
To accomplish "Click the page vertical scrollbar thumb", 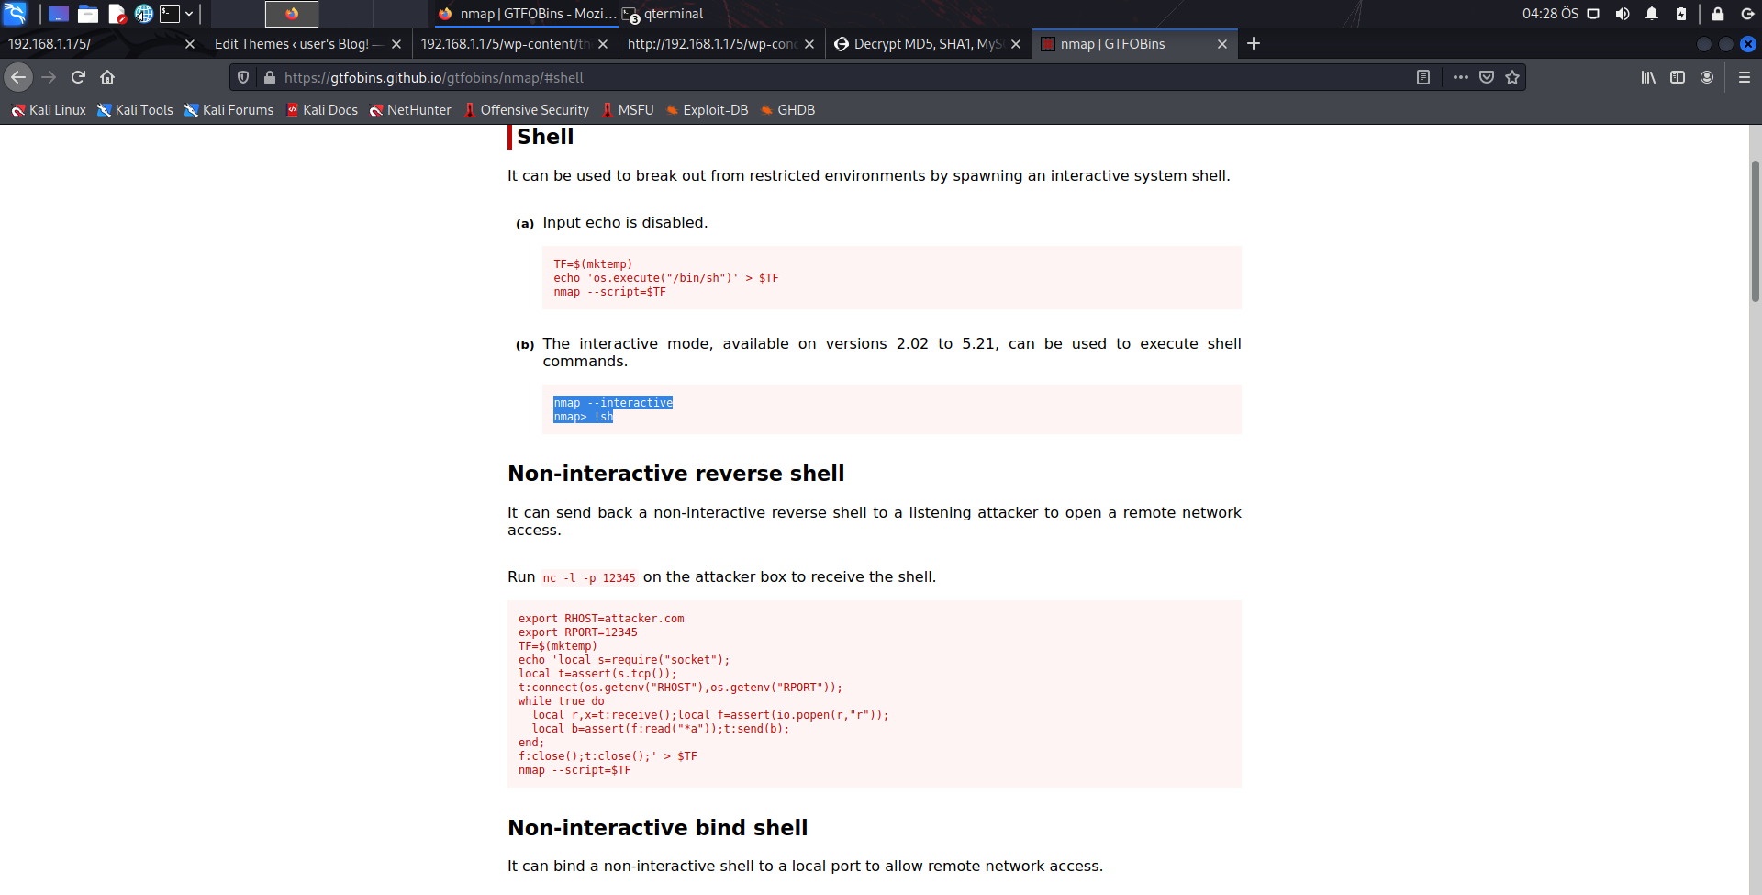I will 1755,231.
